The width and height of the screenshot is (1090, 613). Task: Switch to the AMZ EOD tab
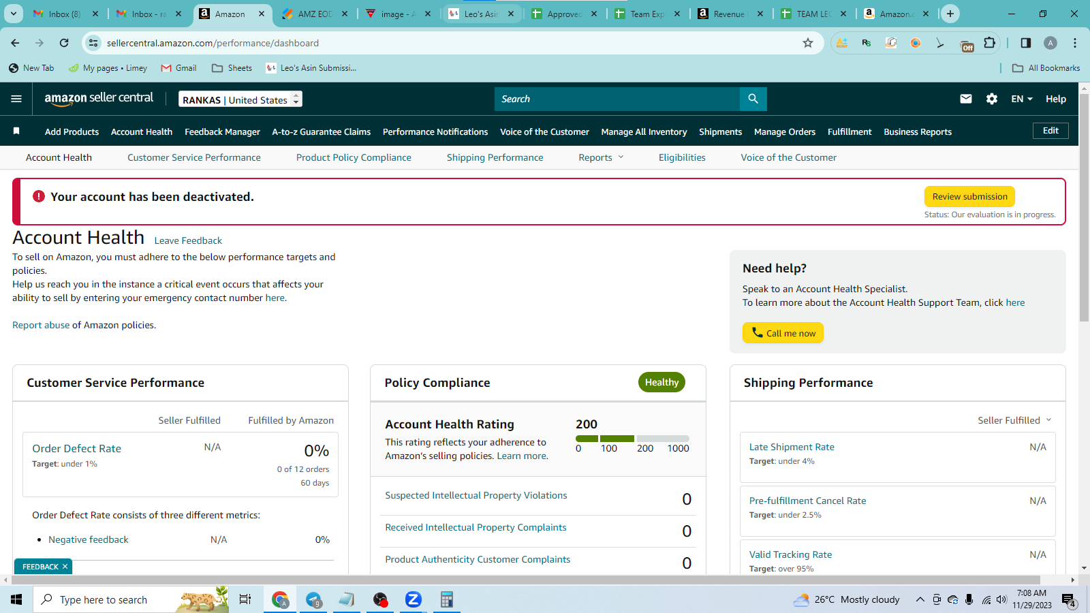pyautogui.click(x=314, y=14)
